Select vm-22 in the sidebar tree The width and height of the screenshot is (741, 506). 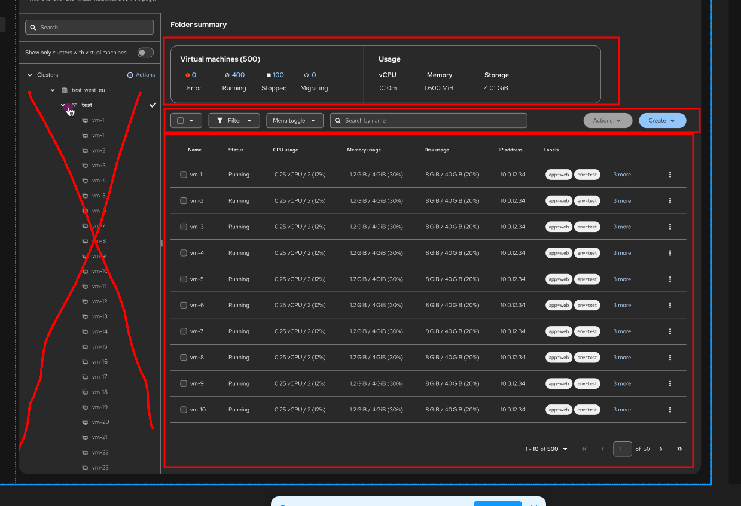pos(100,453)
